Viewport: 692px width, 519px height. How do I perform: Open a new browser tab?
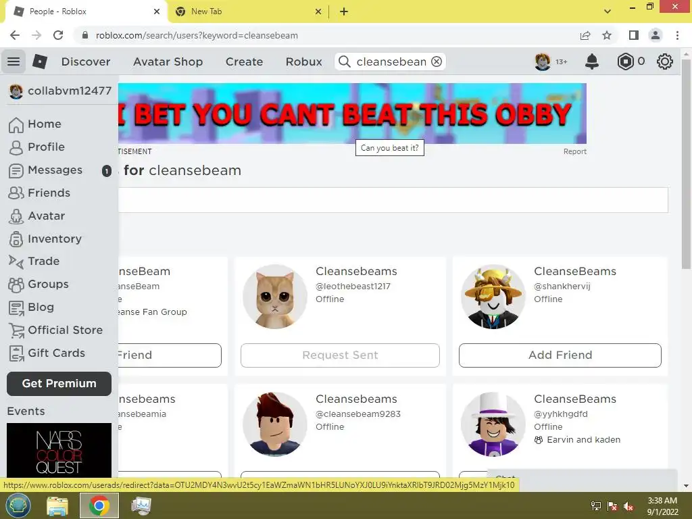pyautogui.click(x=344, y=11)
